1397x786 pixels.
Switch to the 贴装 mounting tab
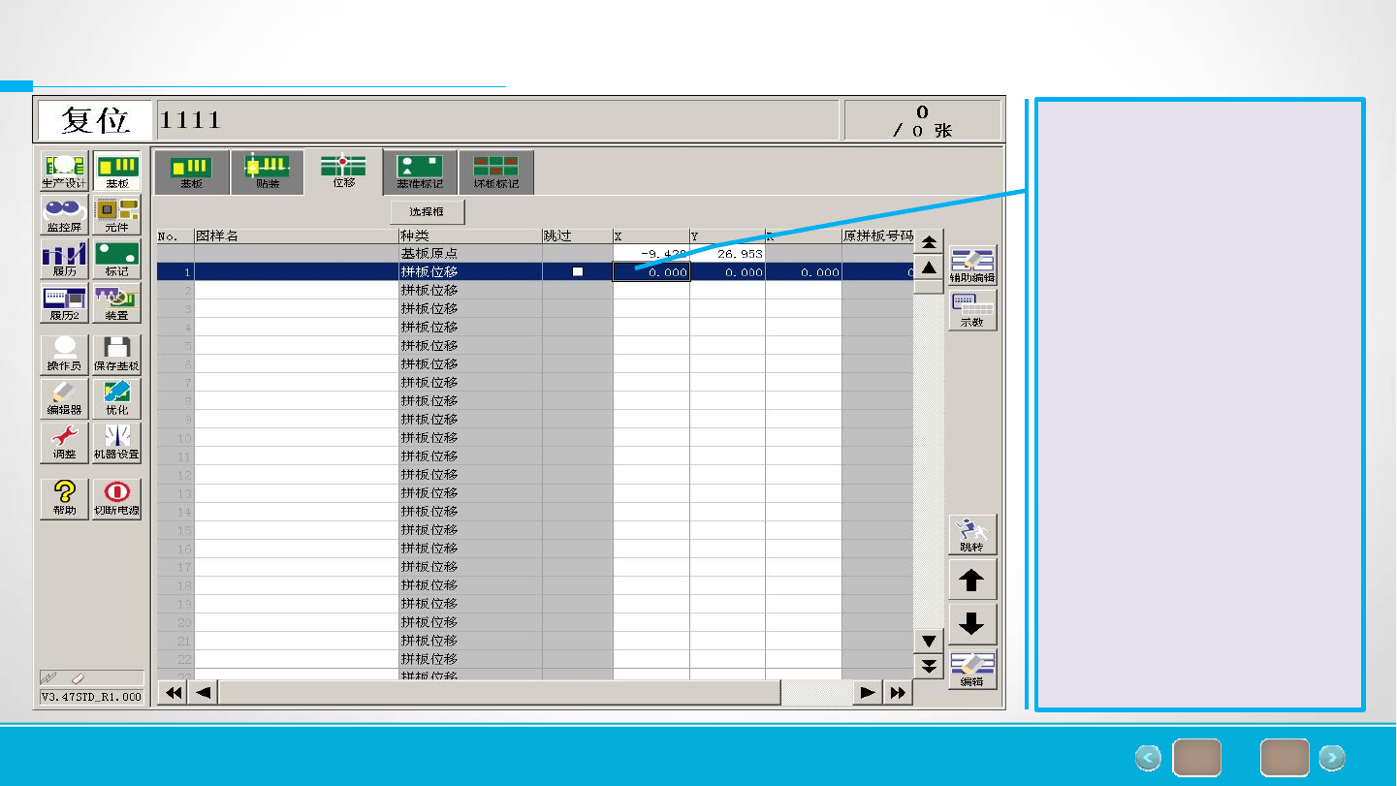coord(268,173)
